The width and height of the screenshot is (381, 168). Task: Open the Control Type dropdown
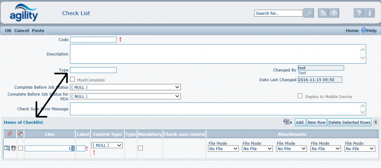pos(107,145)
